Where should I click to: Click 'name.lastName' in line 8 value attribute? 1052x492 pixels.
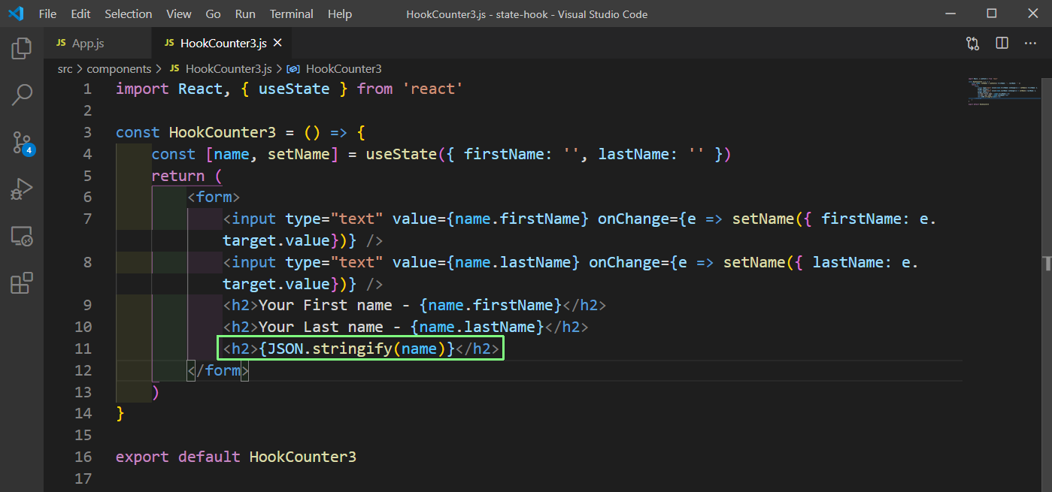[x=514, y=262]
